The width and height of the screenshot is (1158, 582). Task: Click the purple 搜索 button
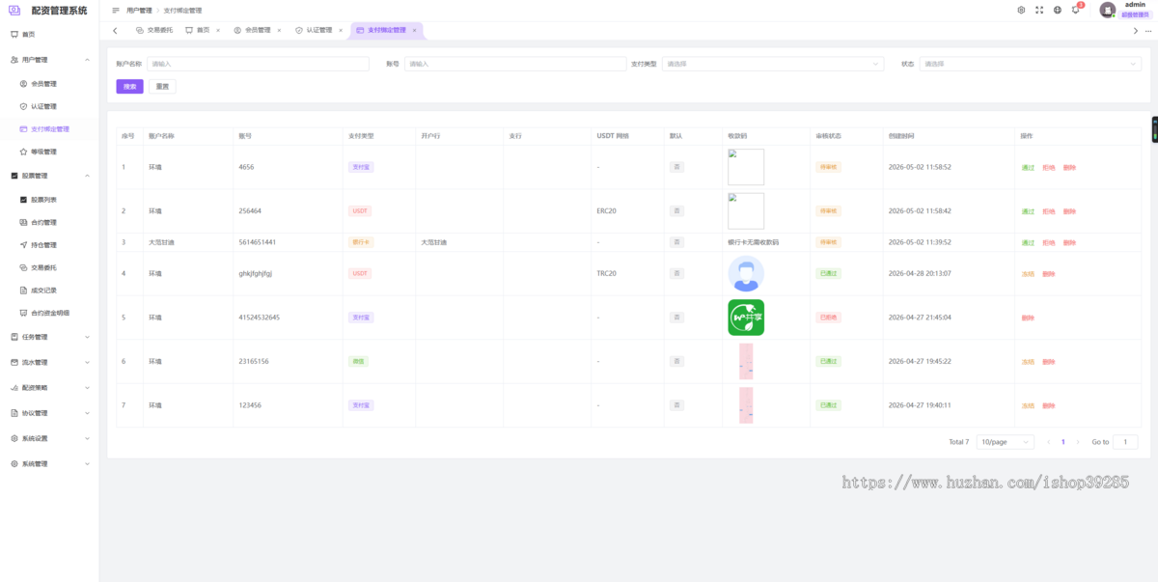129,86
